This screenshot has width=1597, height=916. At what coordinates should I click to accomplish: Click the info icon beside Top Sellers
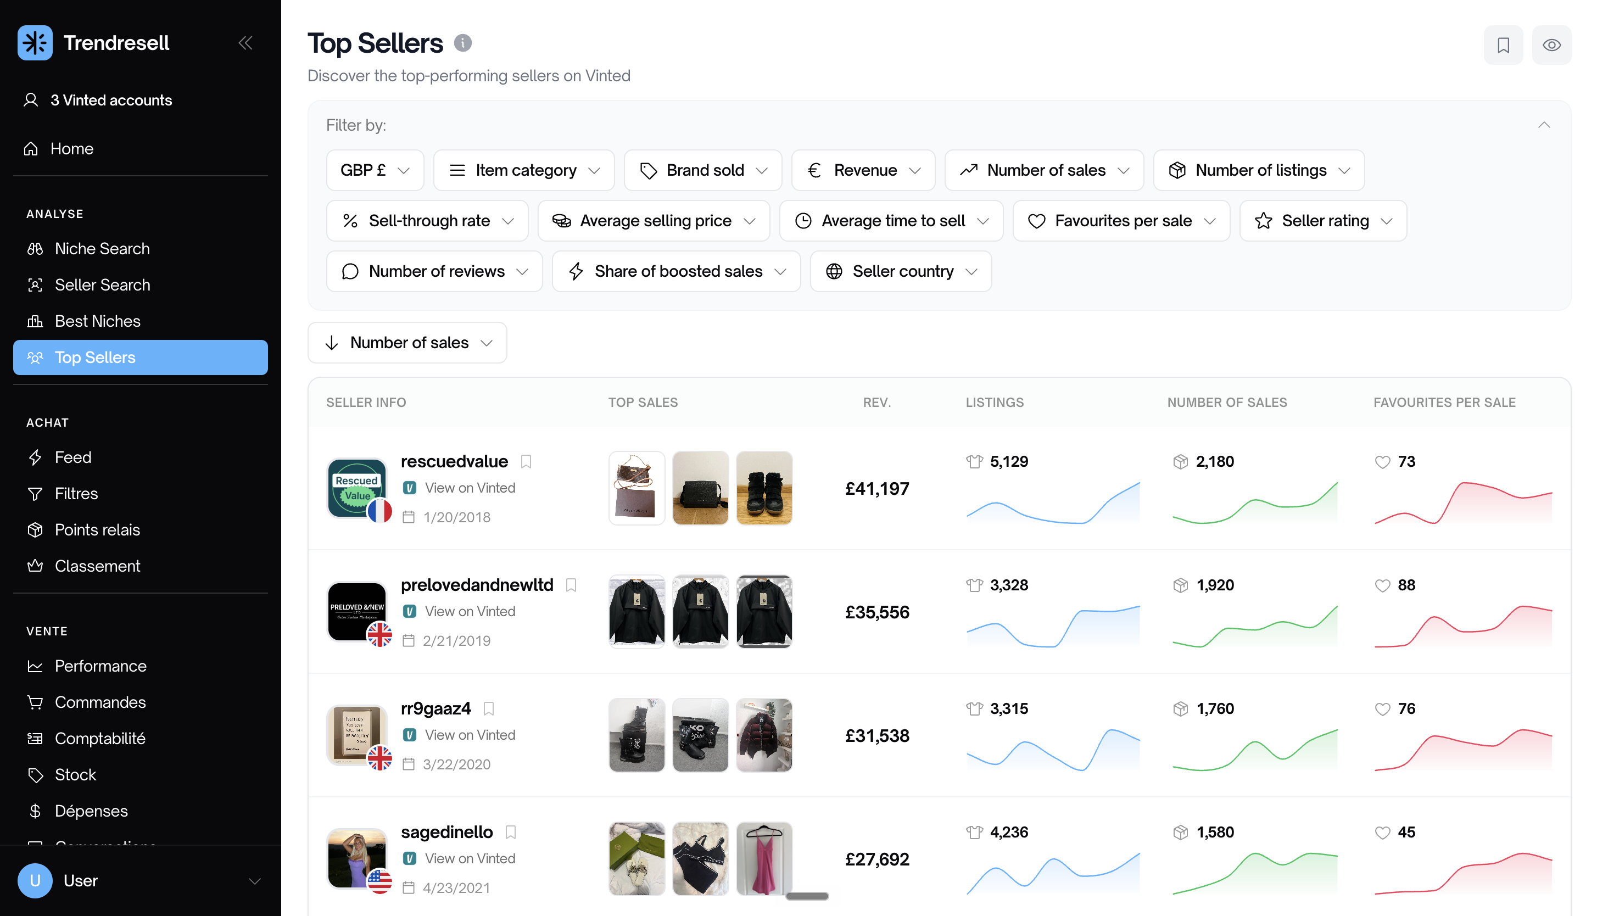(462, 43)
